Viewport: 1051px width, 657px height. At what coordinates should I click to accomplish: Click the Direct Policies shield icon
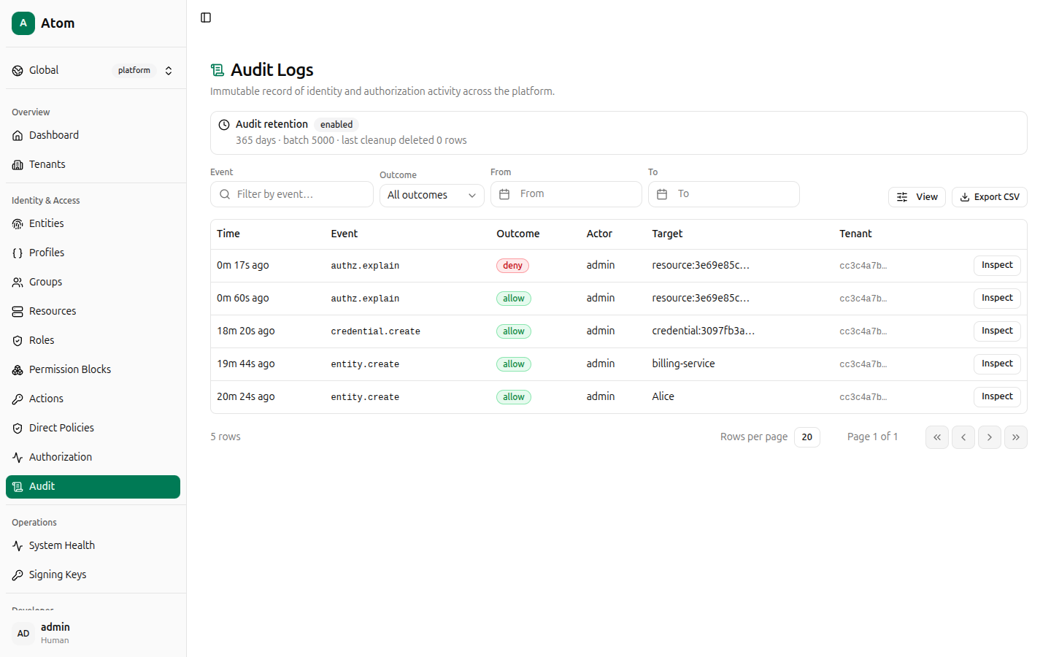click(x=18, y=429)
